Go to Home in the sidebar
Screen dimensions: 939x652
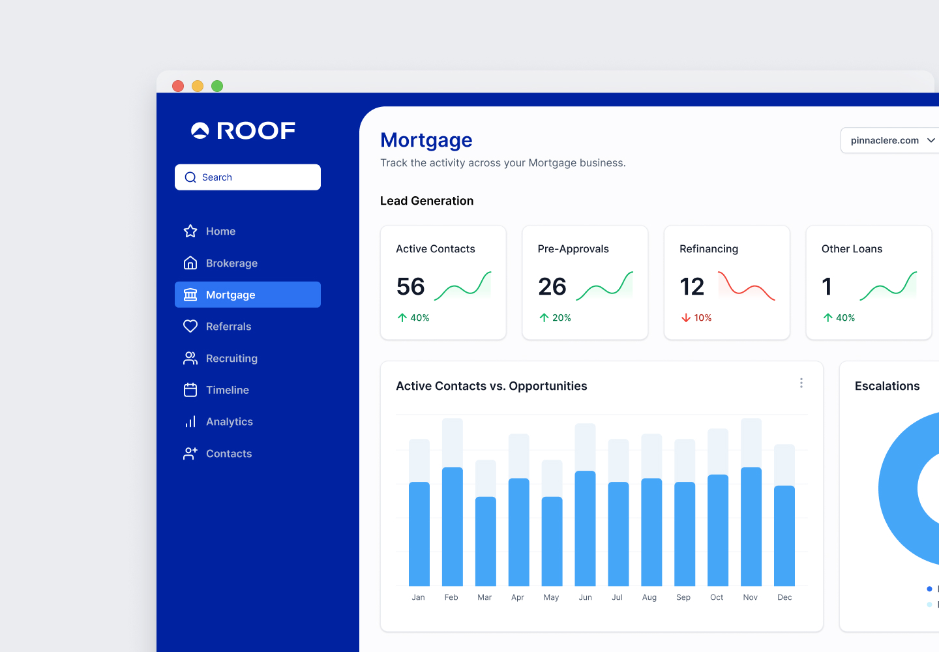pyautogui.click(x=248, y=231)
